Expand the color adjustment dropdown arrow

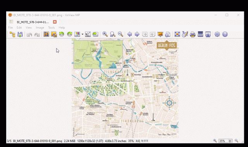click(83, 34)
